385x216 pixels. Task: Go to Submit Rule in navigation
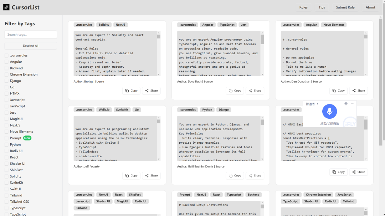(x=345, y=7)
